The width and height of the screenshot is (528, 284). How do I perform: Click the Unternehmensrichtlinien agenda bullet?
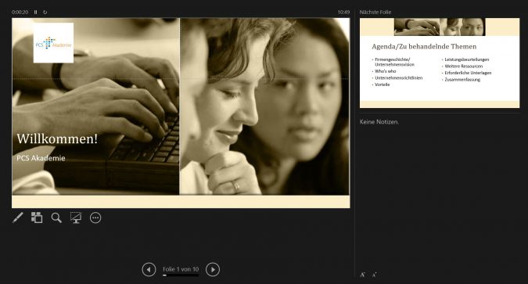click(399, 77)
